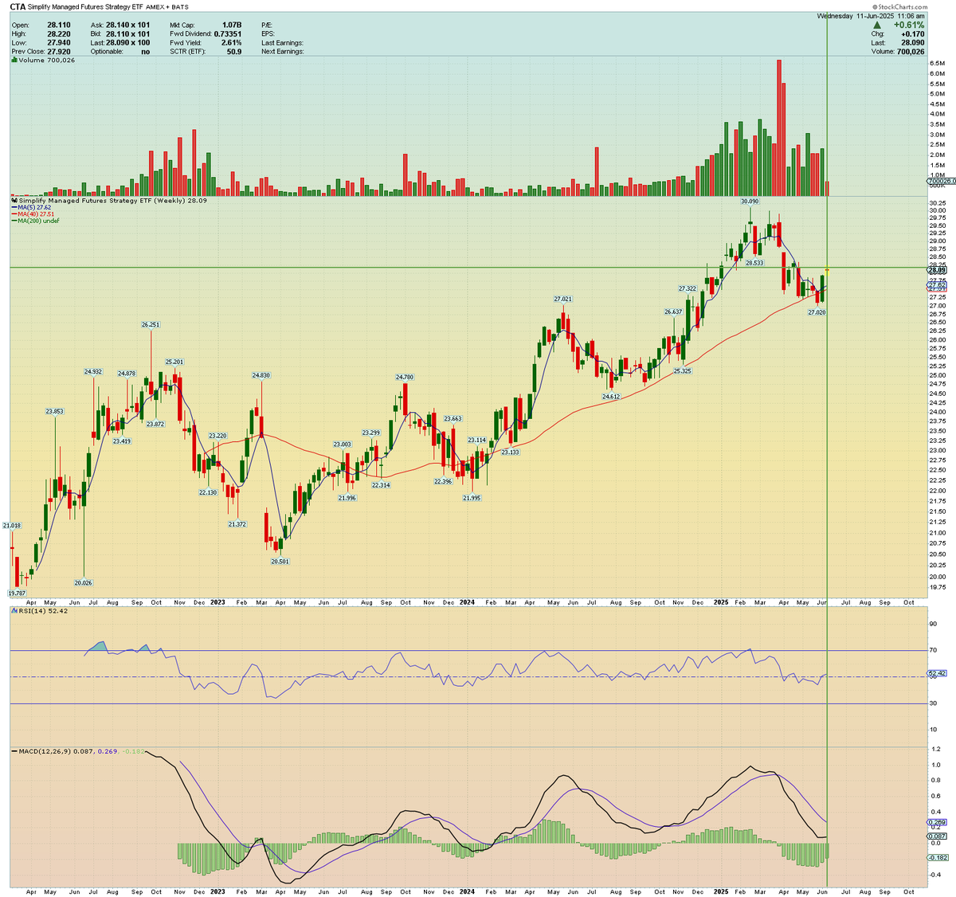This screenshot has height=897, width=956.
Task: Click the Last Earnings label
Action: (x=282, y=42)
